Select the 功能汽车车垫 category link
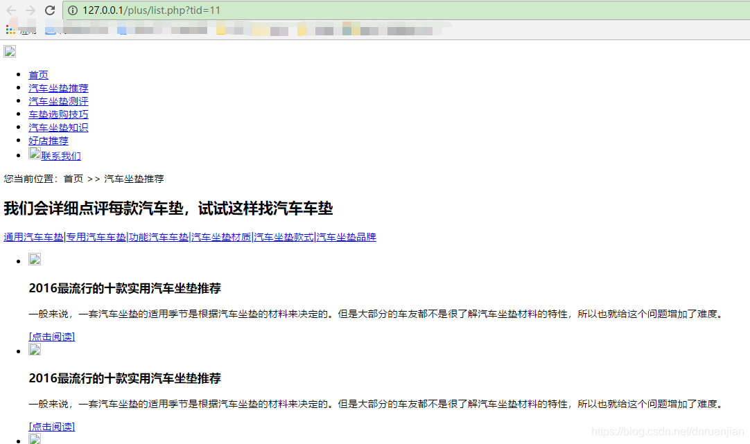 click(x=158, y=237)
